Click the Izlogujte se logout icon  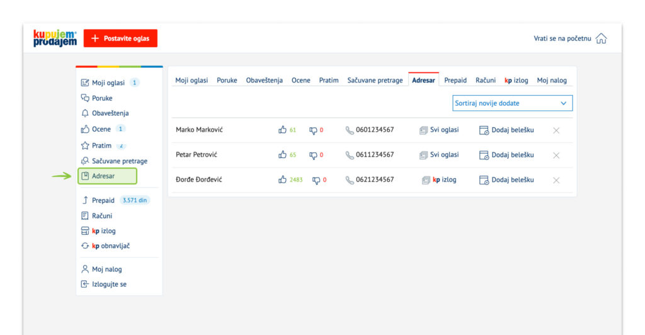click(85, 284)
